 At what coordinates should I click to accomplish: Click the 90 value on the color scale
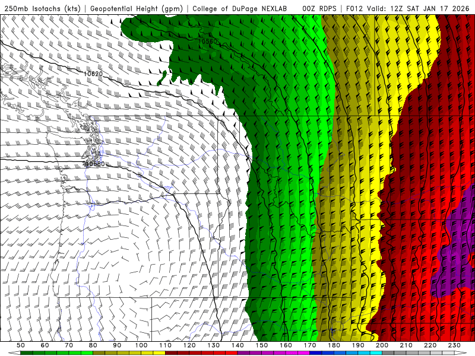[x=117, y=345]
